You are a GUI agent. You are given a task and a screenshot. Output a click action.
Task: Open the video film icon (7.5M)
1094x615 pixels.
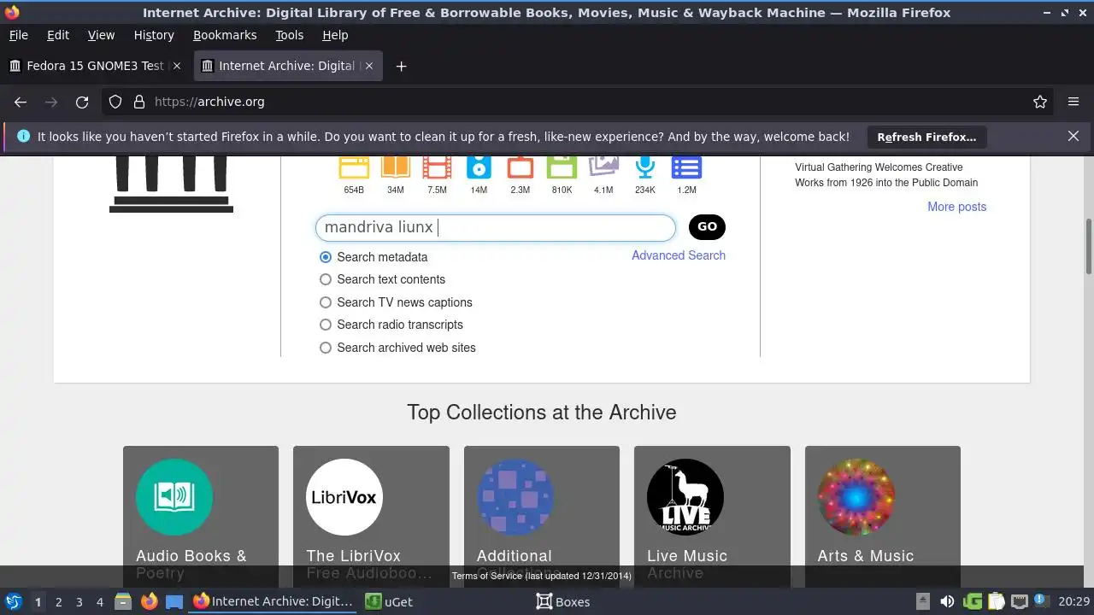point(437,167)
